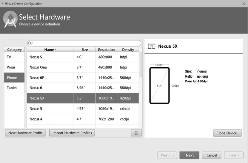This screenshot has height=163, width=248.
Task: Click Import Hardware Profiles button
Action: tap(72, 133)
